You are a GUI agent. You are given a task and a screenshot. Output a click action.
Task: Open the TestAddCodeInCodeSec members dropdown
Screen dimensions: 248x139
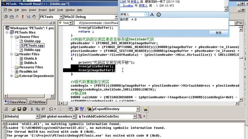tap(134, 117)
